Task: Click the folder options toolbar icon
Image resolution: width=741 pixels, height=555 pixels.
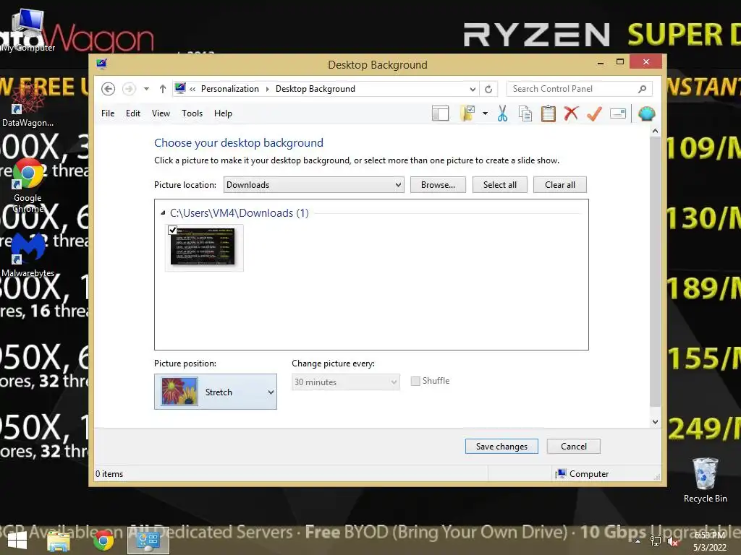Action: [x=467, y=113]
